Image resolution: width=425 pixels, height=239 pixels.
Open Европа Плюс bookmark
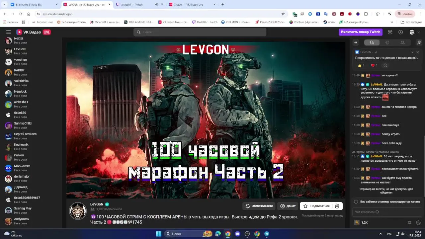pos(42,22)
